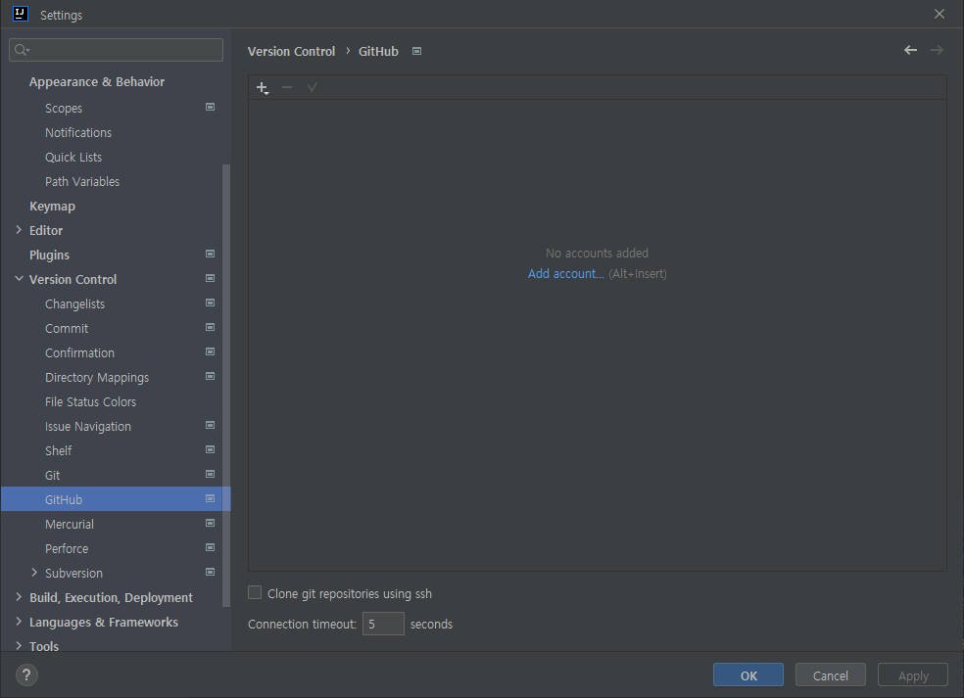Click the project icon on the Mercurial row

[211, 524]
